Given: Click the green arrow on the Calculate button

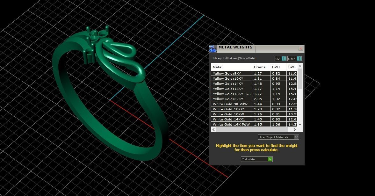Looking at the screenshot, I should [x=270, y=159].
